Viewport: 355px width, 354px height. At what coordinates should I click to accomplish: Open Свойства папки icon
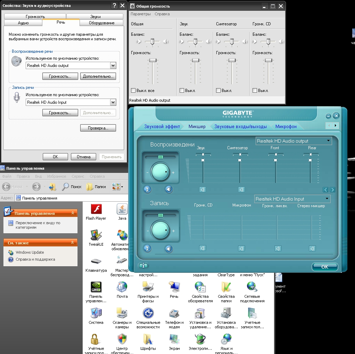tap(226, 287)
